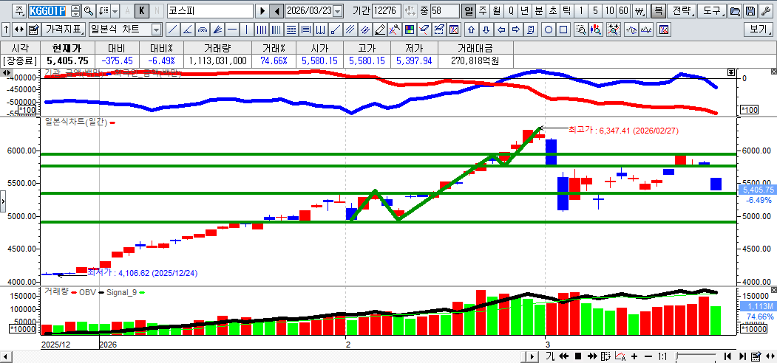Screen dimensions: 777x363
Task: Toggle the K market button
Action: pyautogui.click(x=142, y=11)
